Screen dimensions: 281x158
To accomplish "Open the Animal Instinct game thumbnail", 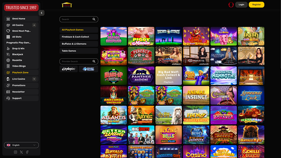I will (x=196, y=95).
